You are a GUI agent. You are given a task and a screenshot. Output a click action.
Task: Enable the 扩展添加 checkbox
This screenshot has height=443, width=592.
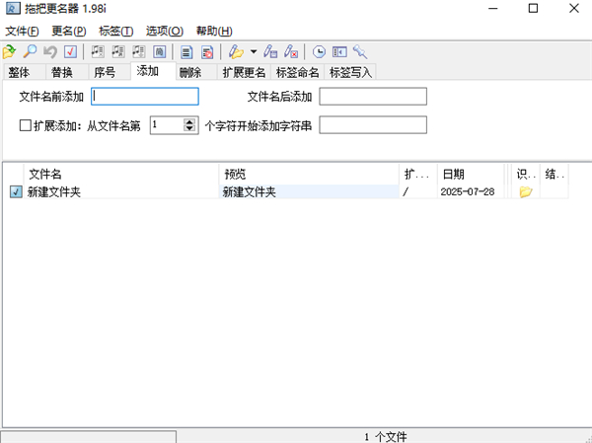coord(26,125)
